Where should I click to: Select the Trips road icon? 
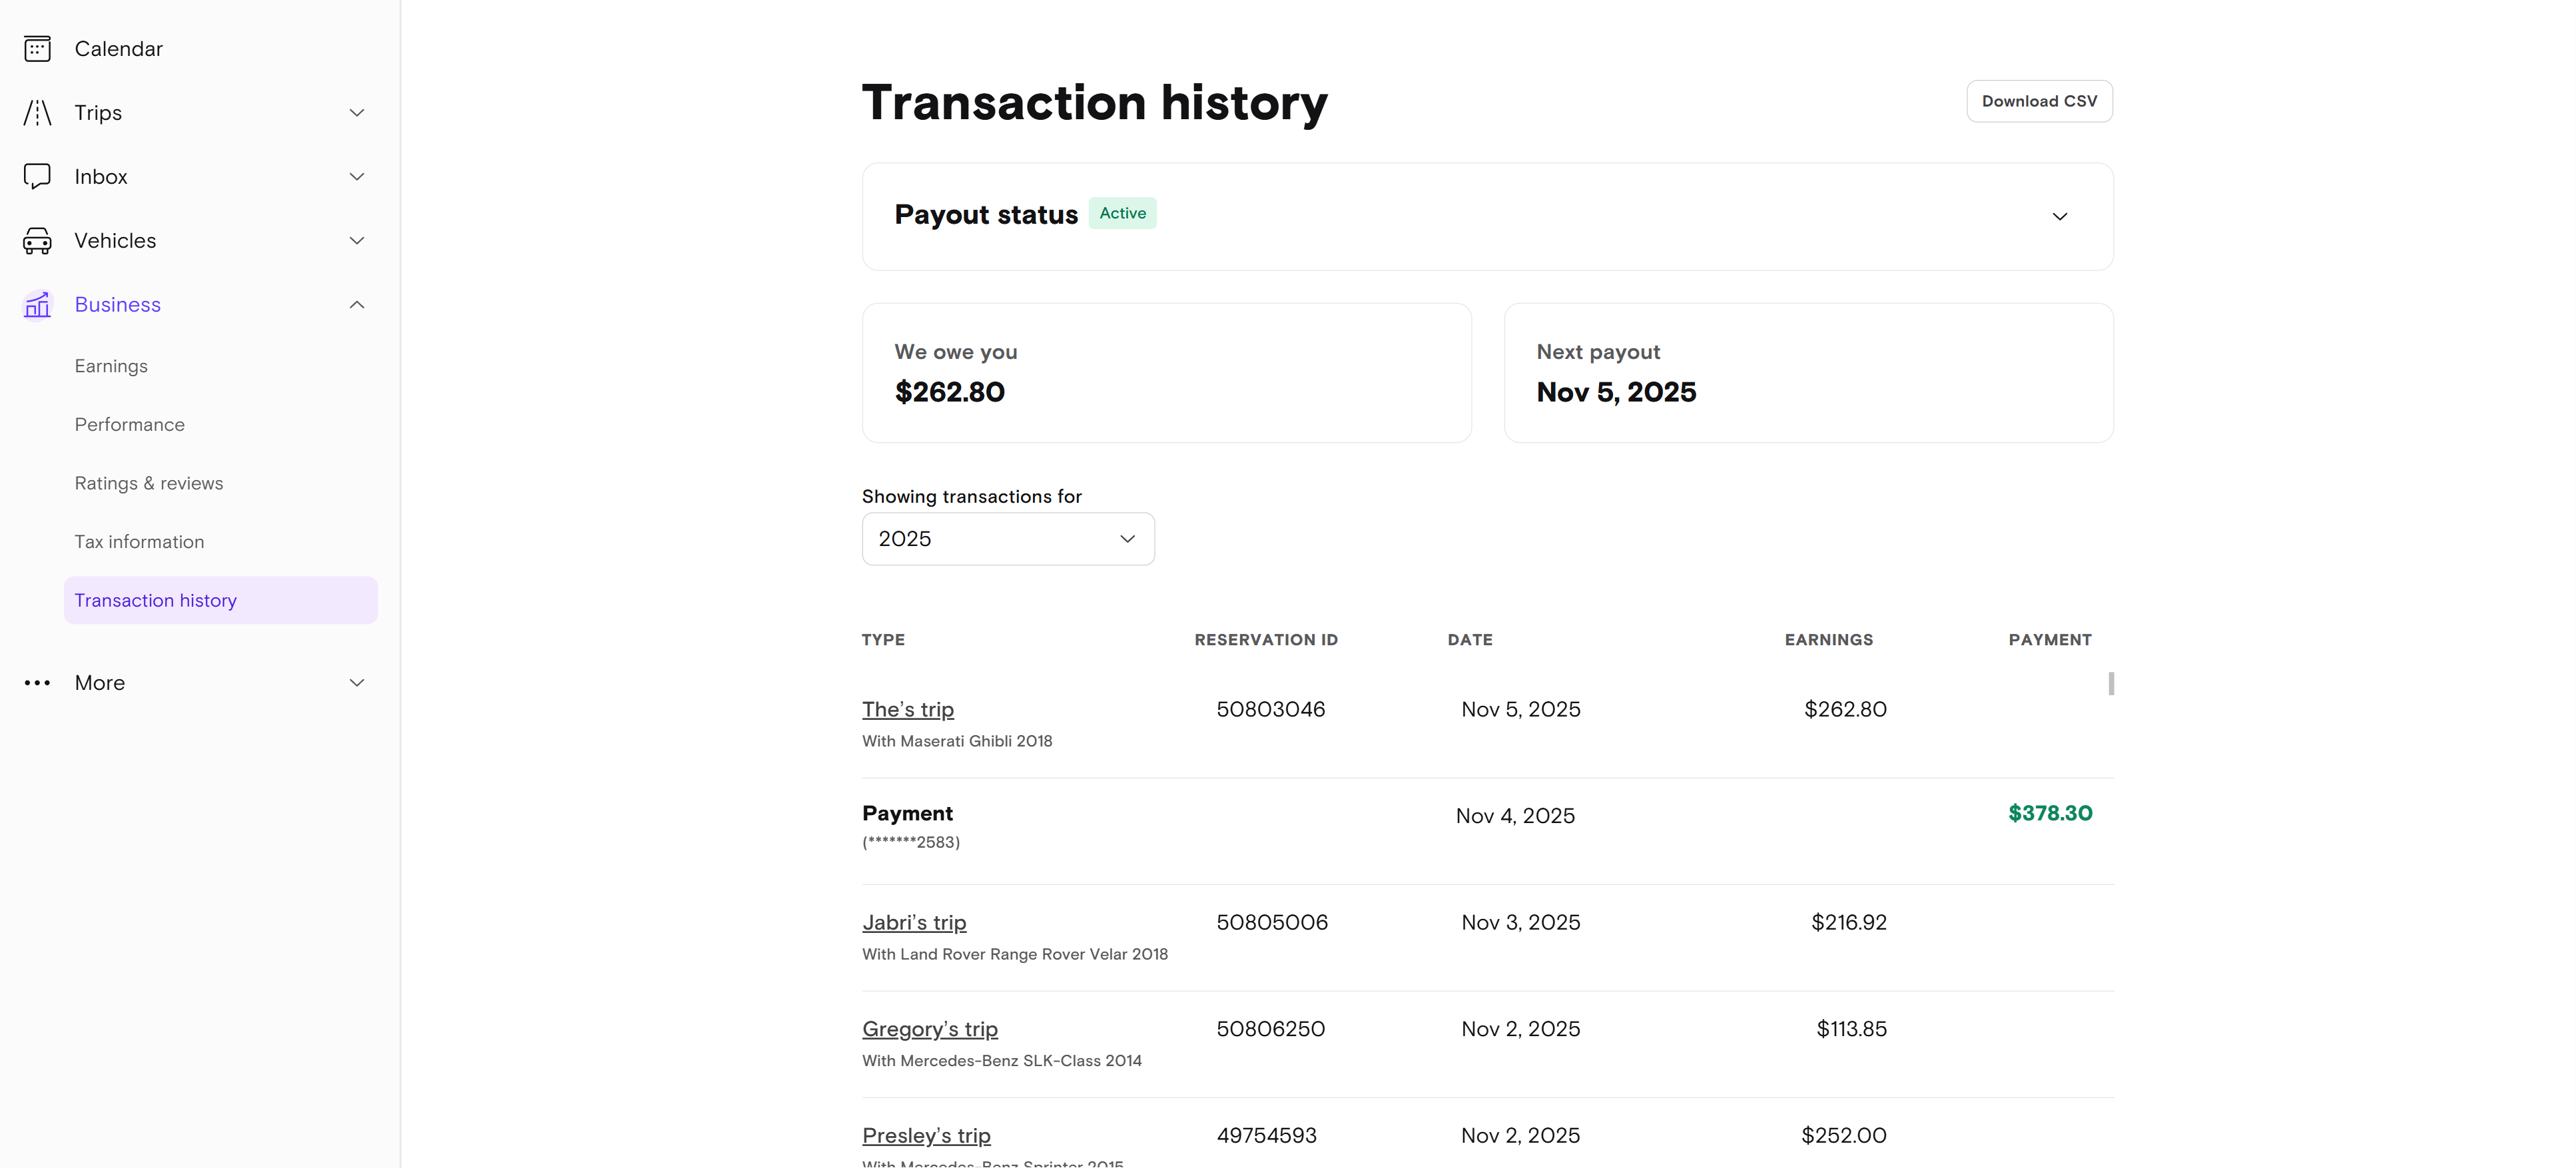tap(37, 112)
